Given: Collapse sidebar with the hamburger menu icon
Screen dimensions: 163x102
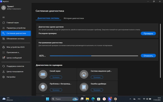Looking at the screenshot, I should (x=3, y=17).
